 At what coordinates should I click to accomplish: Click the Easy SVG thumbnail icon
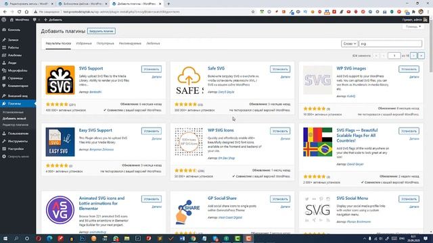coord(60,142)
